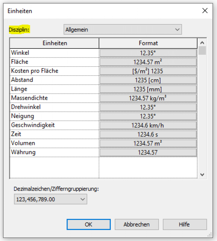Screen dimensions: 217x241
Task: Open the Dezimalzeichen/Zifferngruppierung dropdown
Action: pyautogui.click(x=50, y=199)
